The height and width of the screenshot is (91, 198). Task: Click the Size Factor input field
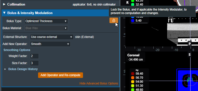(x=34, y=63)
